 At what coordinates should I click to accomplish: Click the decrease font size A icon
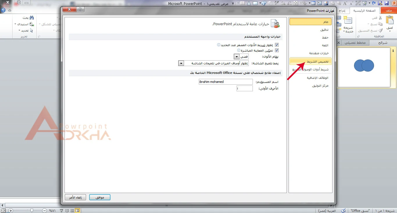click(352, 3)
